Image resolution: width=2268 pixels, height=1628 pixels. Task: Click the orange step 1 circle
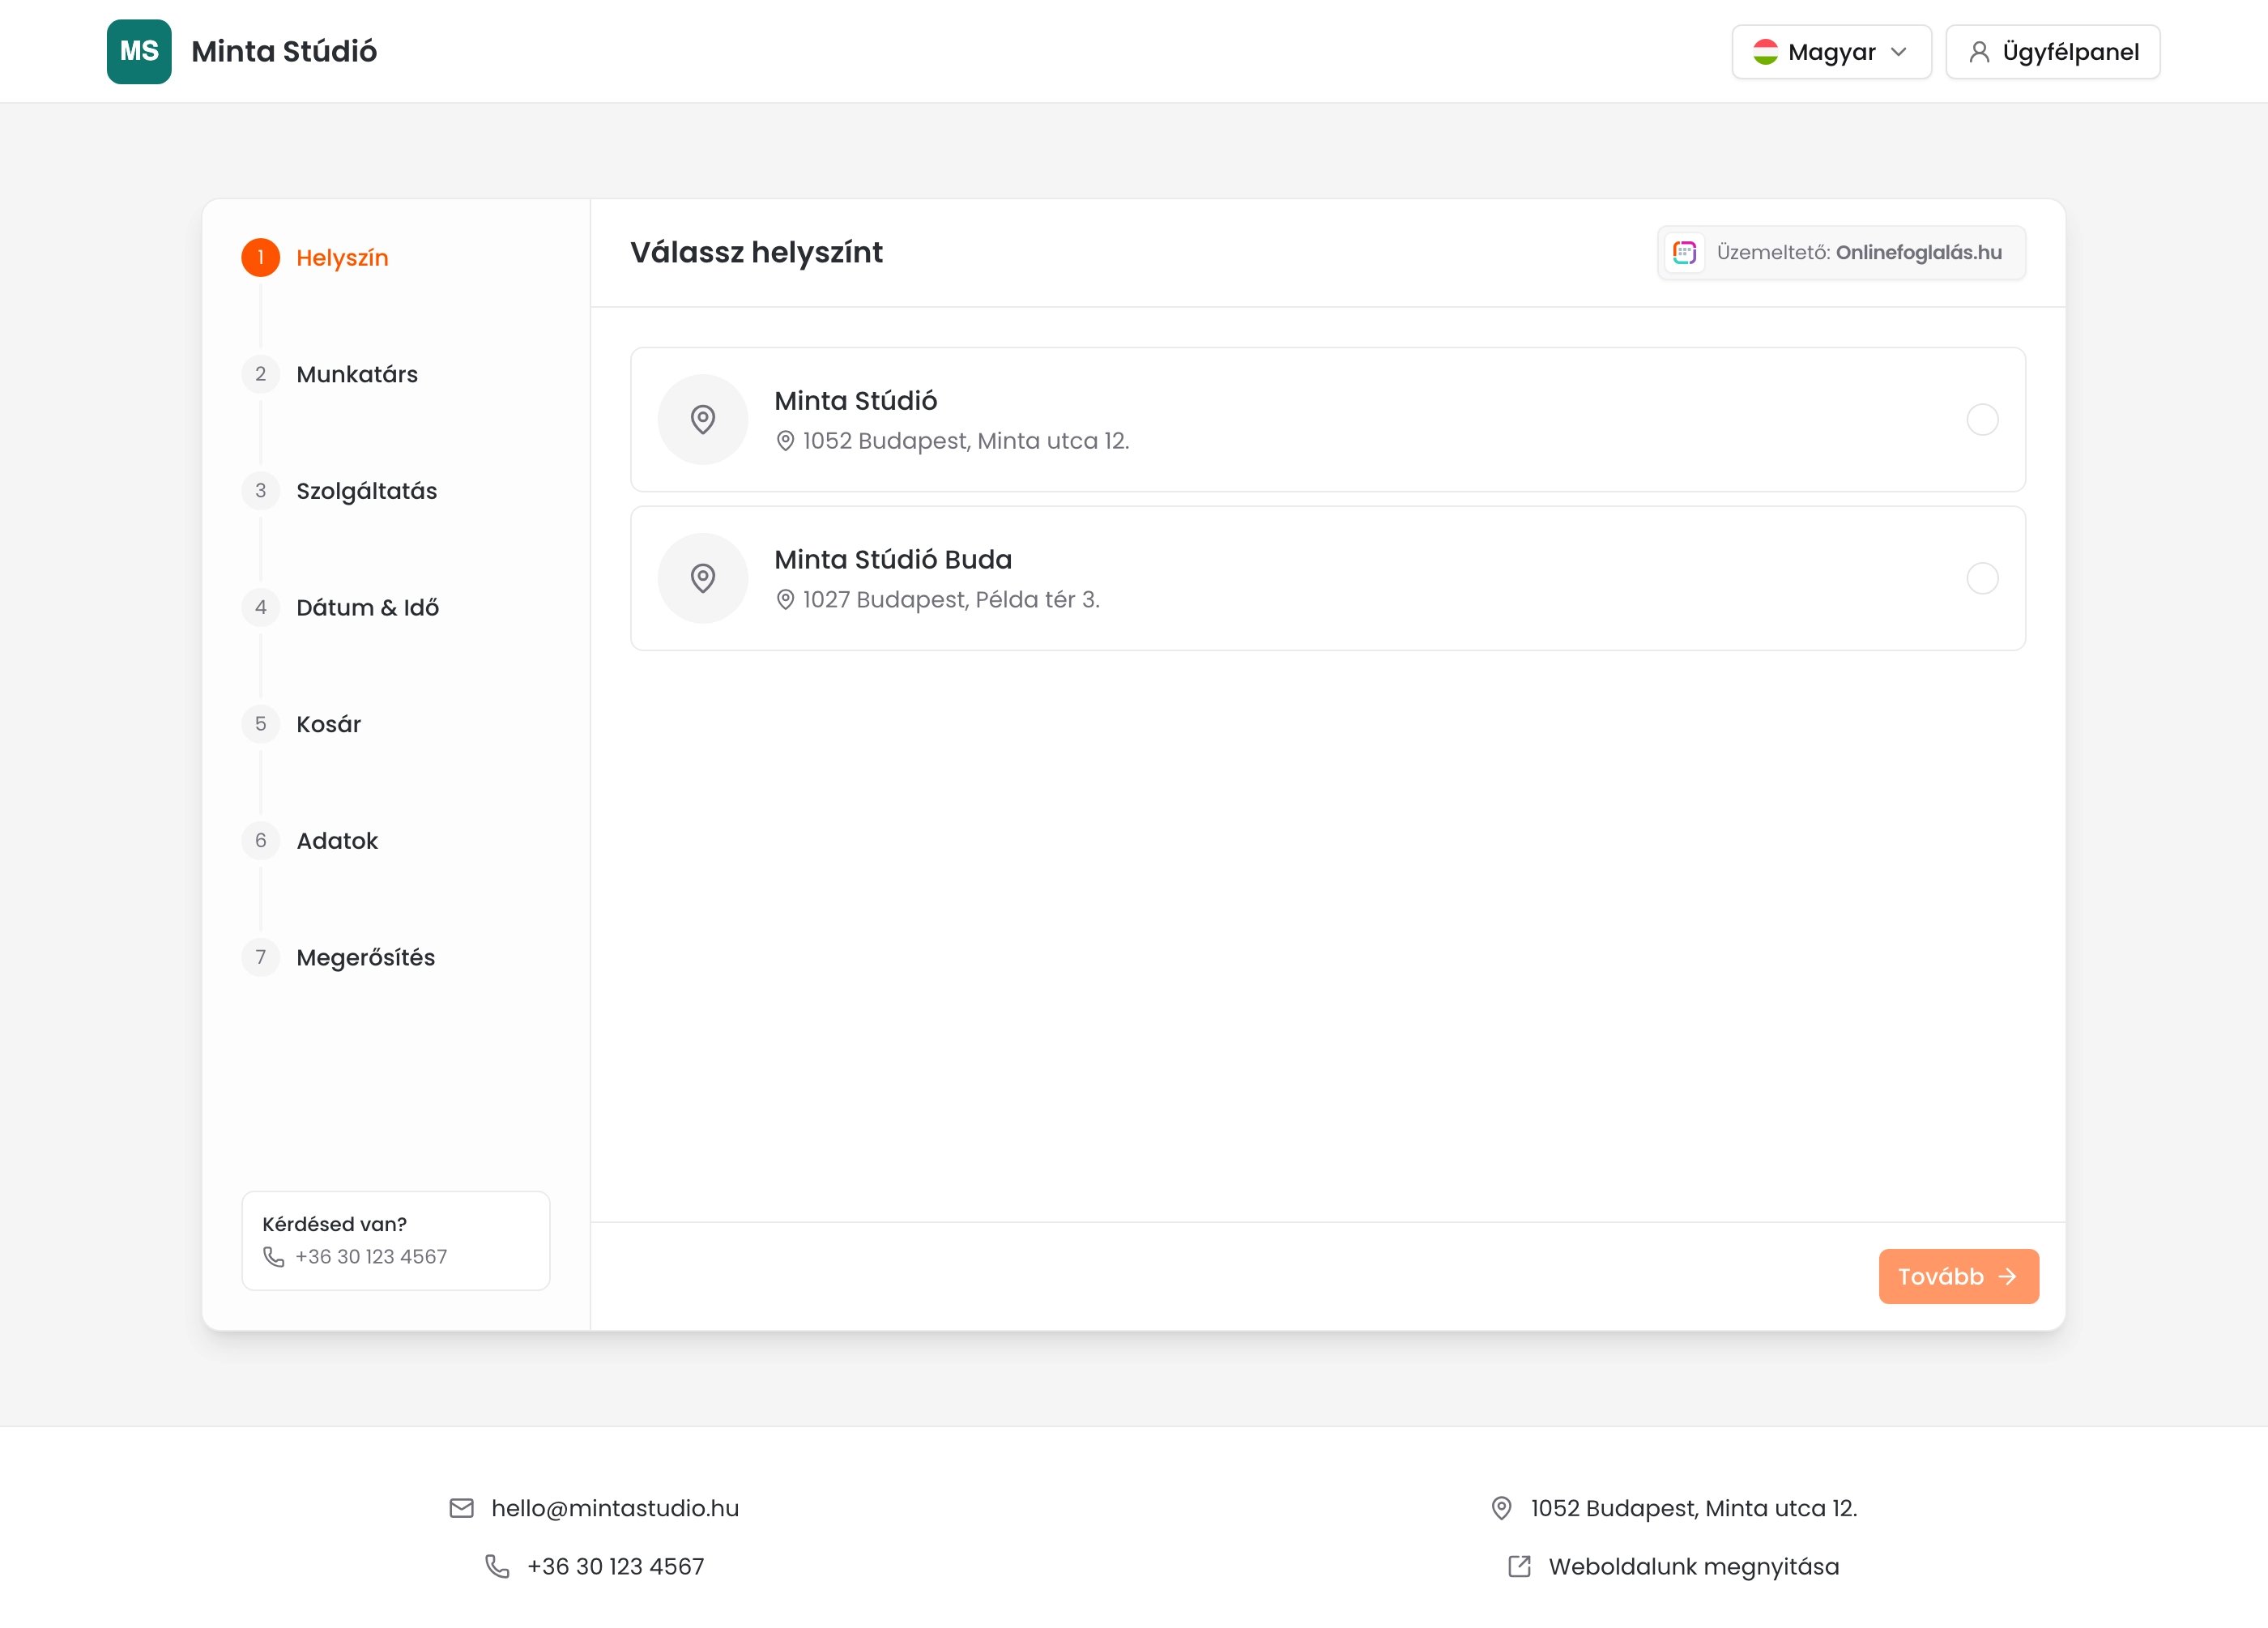[261, 258]
